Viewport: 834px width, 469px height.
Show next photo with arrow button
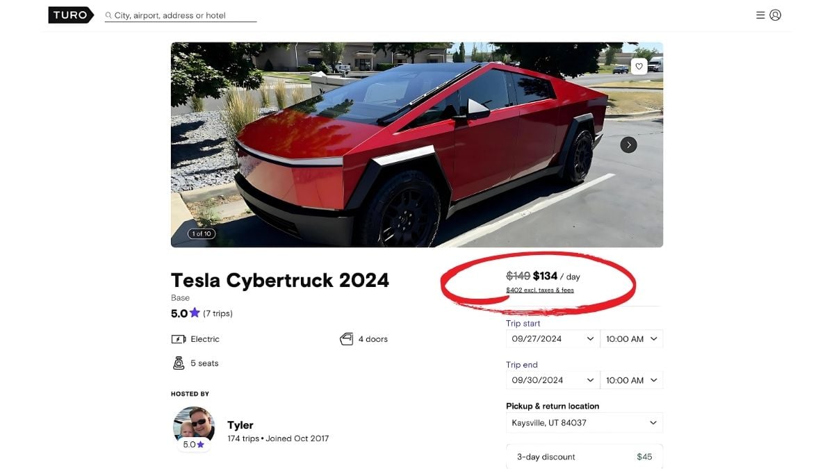628,145
